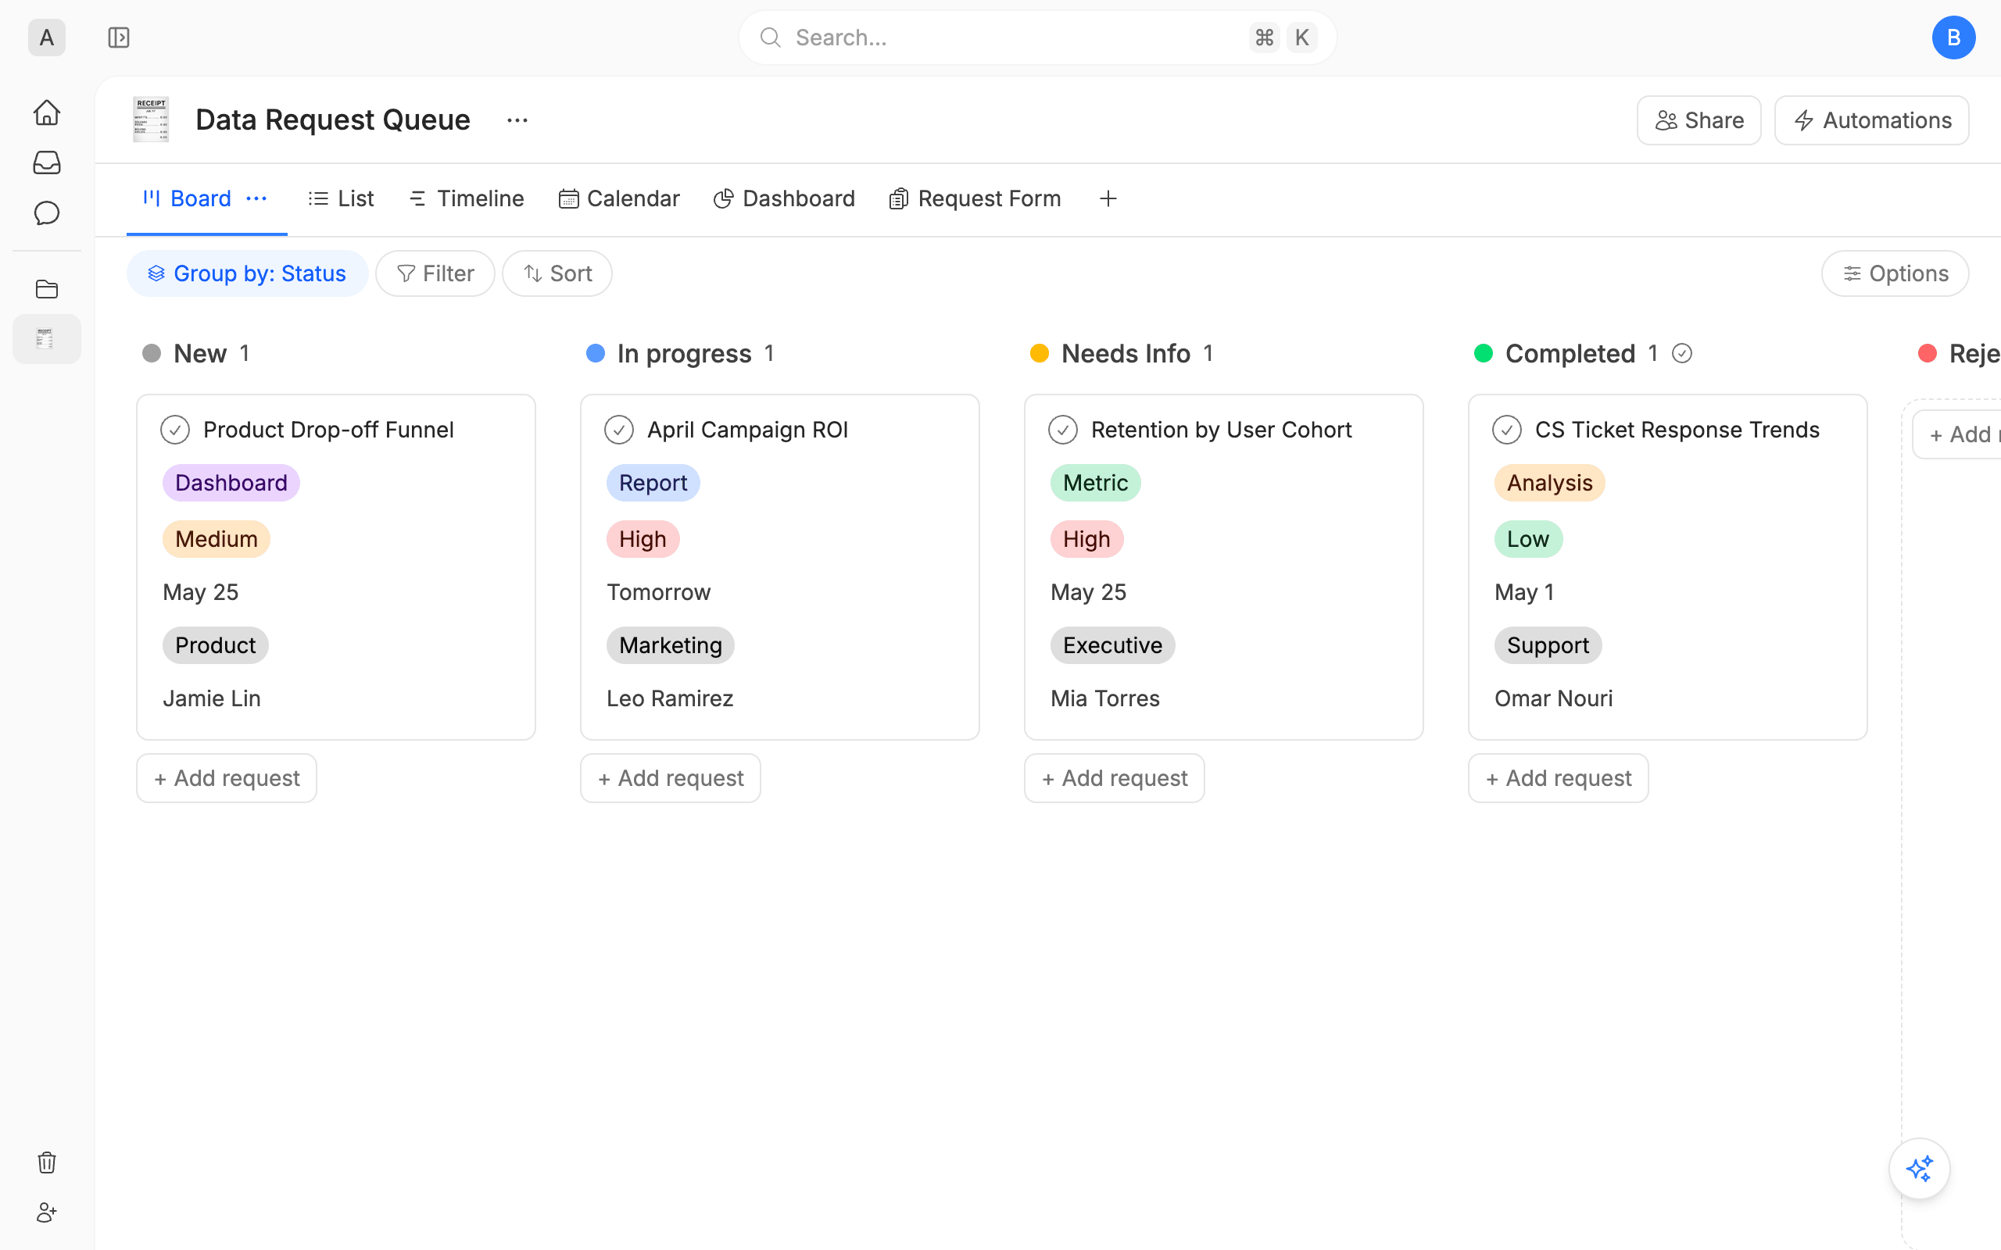Open the Board tab options dots
The image size is (2001, 1250).
(257, 198)
